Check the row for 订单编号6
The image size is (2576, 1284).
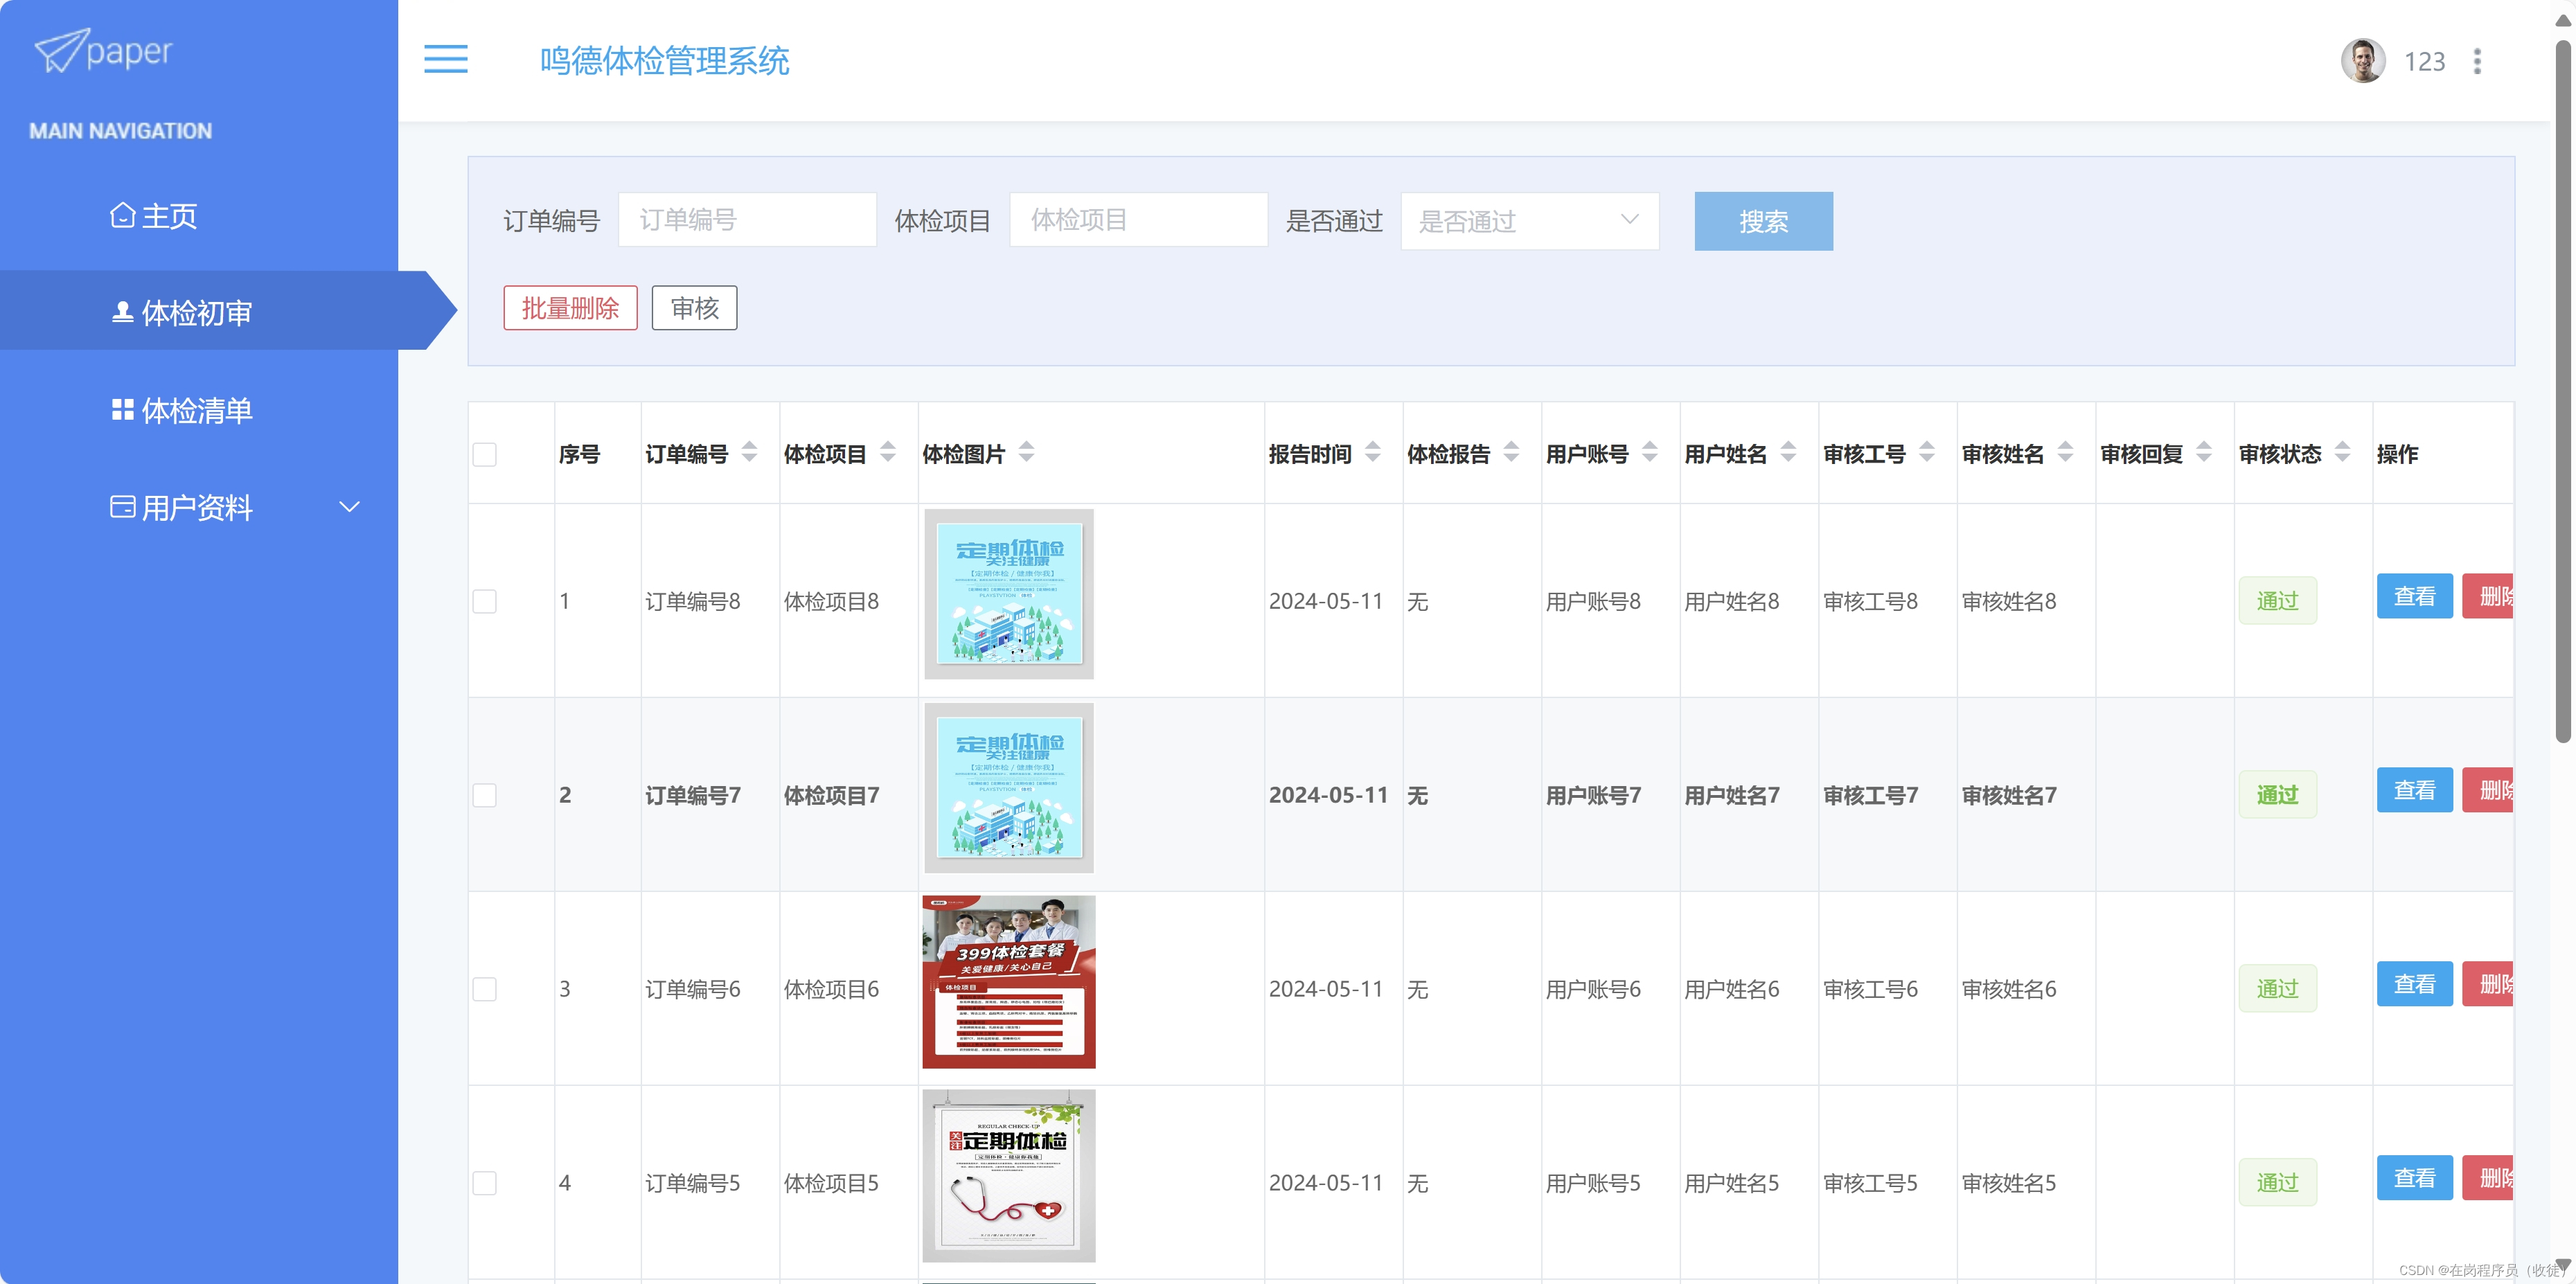[x=485, y=989]
